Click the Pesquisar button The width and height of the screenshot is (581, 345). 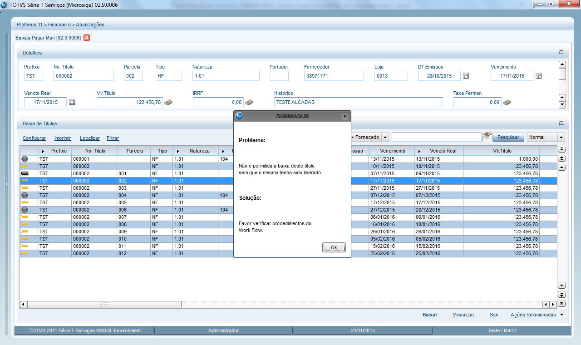tap(508, 137)
